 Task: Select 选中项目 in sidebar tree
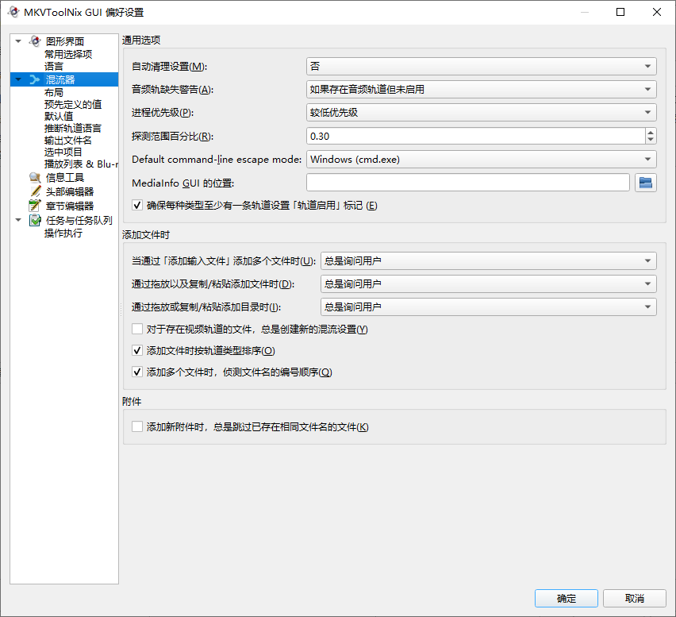coord(63,152)
